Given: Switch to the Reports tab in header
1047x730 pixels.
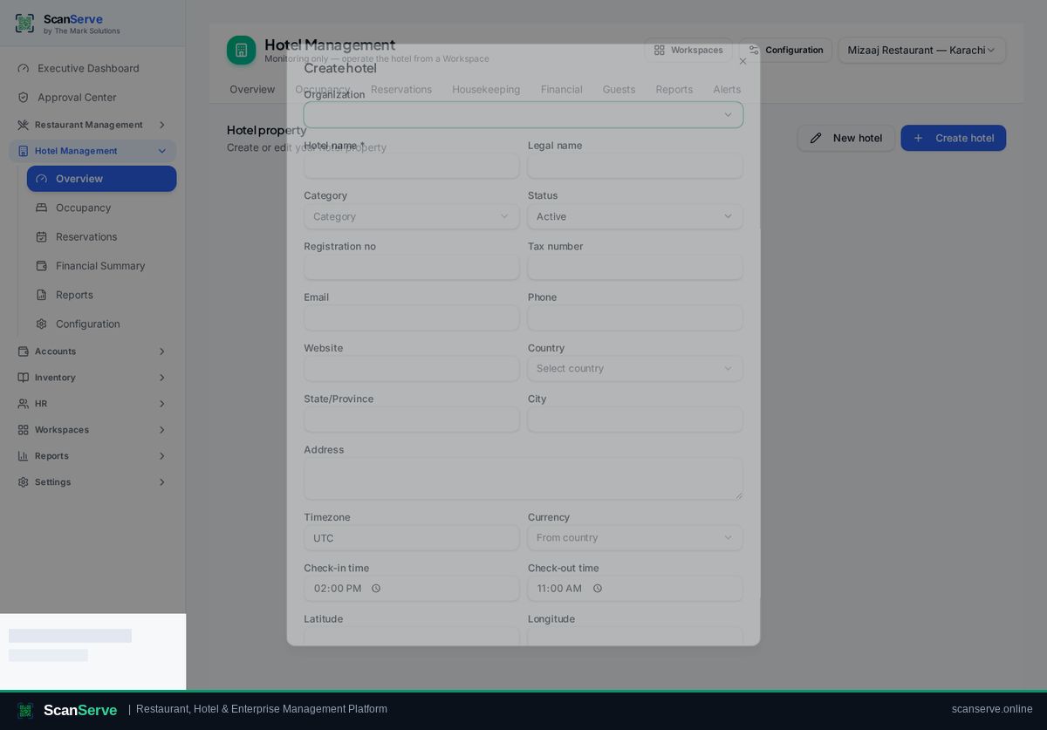Looking at the screenshot, I should point(674,89).
